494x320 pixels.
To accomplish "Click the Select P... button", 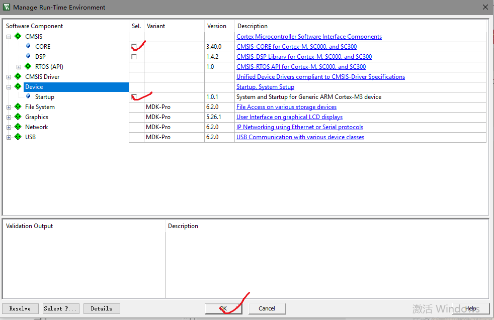I will 61,308.
